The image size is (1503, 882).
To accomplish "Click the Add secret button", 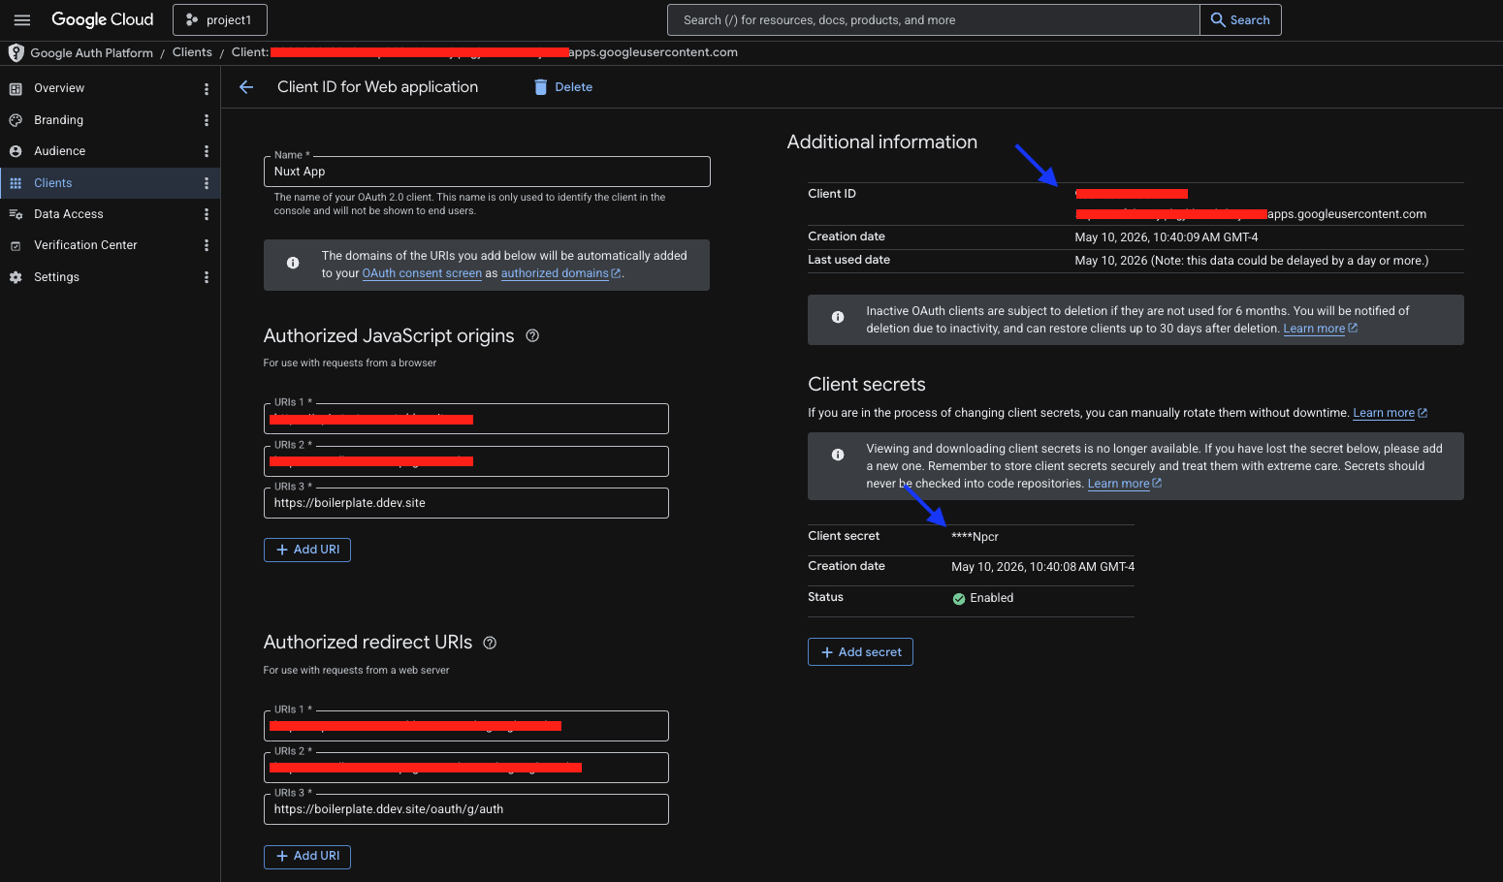I will [x=860, y=652].
